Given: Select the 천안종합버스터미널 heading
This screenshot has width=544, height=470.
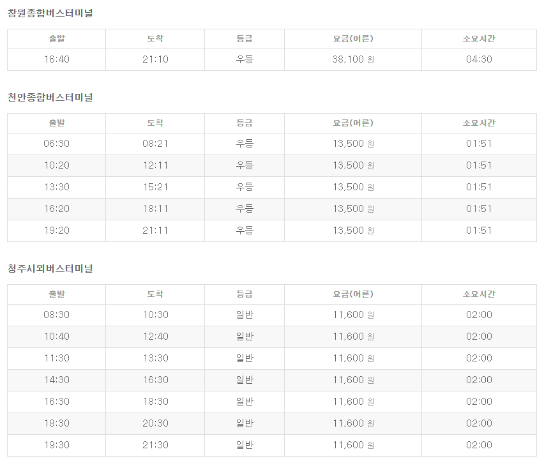Looking at the screenshot, I should (50, 98).
